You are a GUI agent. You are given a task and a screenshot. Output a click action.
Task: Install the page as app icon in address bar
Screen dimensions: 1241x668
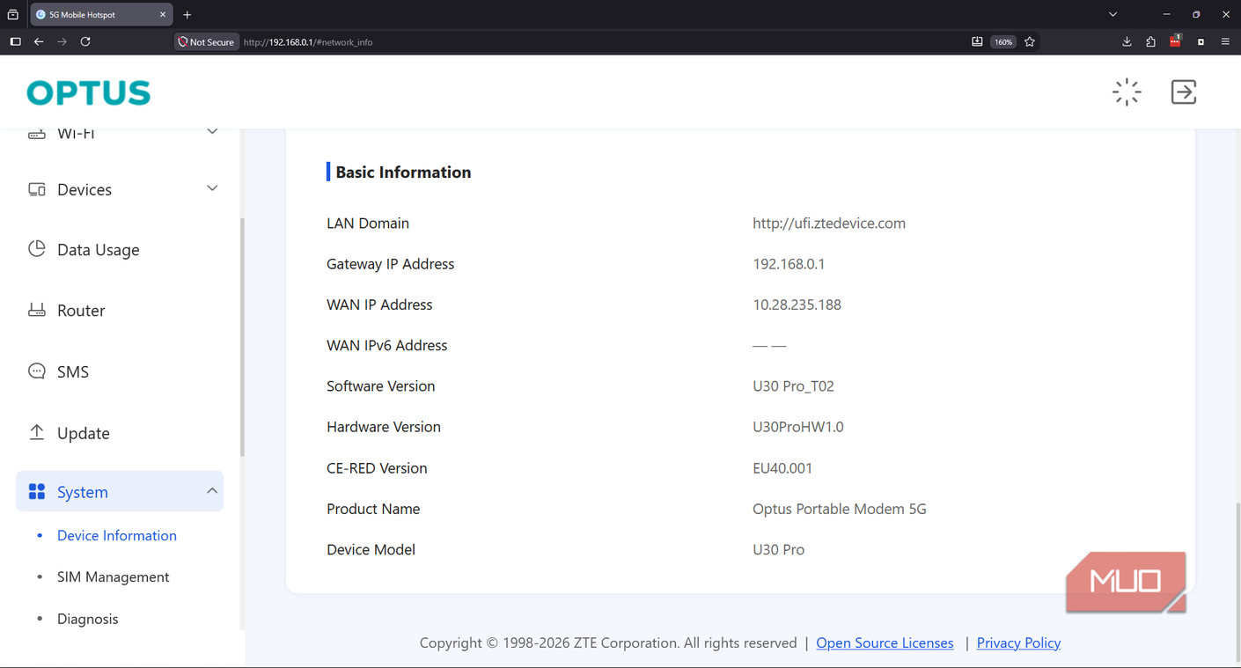click(x=977, y=41)
